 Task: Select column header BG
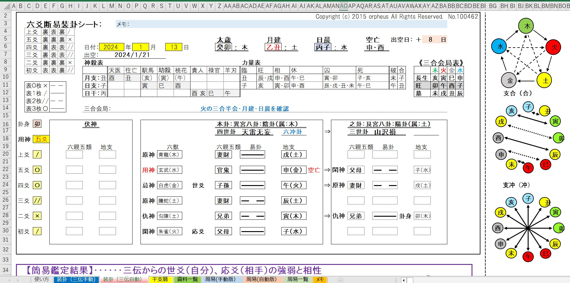[x=493, y=6]
